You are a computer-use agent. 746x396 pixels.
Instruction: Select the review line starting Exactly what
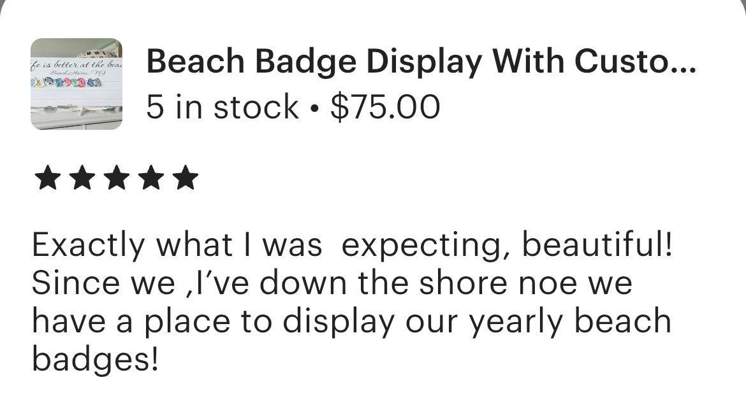coord(353,246)
